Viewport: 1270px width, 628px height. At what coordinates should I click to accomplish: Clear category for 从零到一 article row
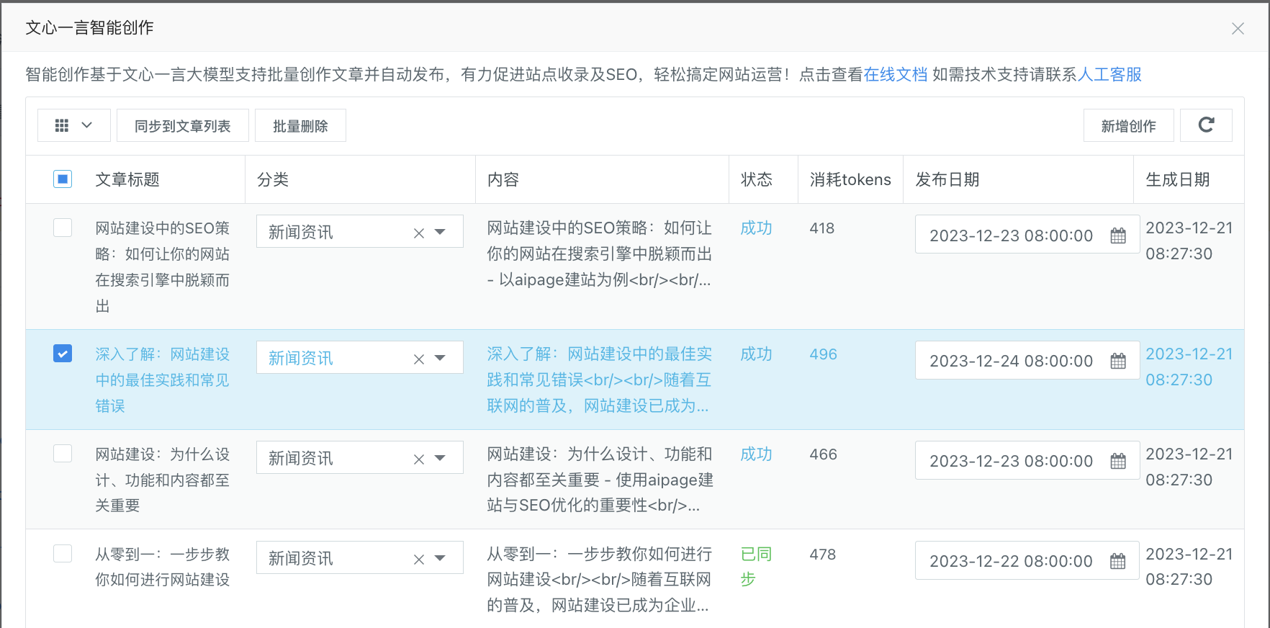click(418, 559)
